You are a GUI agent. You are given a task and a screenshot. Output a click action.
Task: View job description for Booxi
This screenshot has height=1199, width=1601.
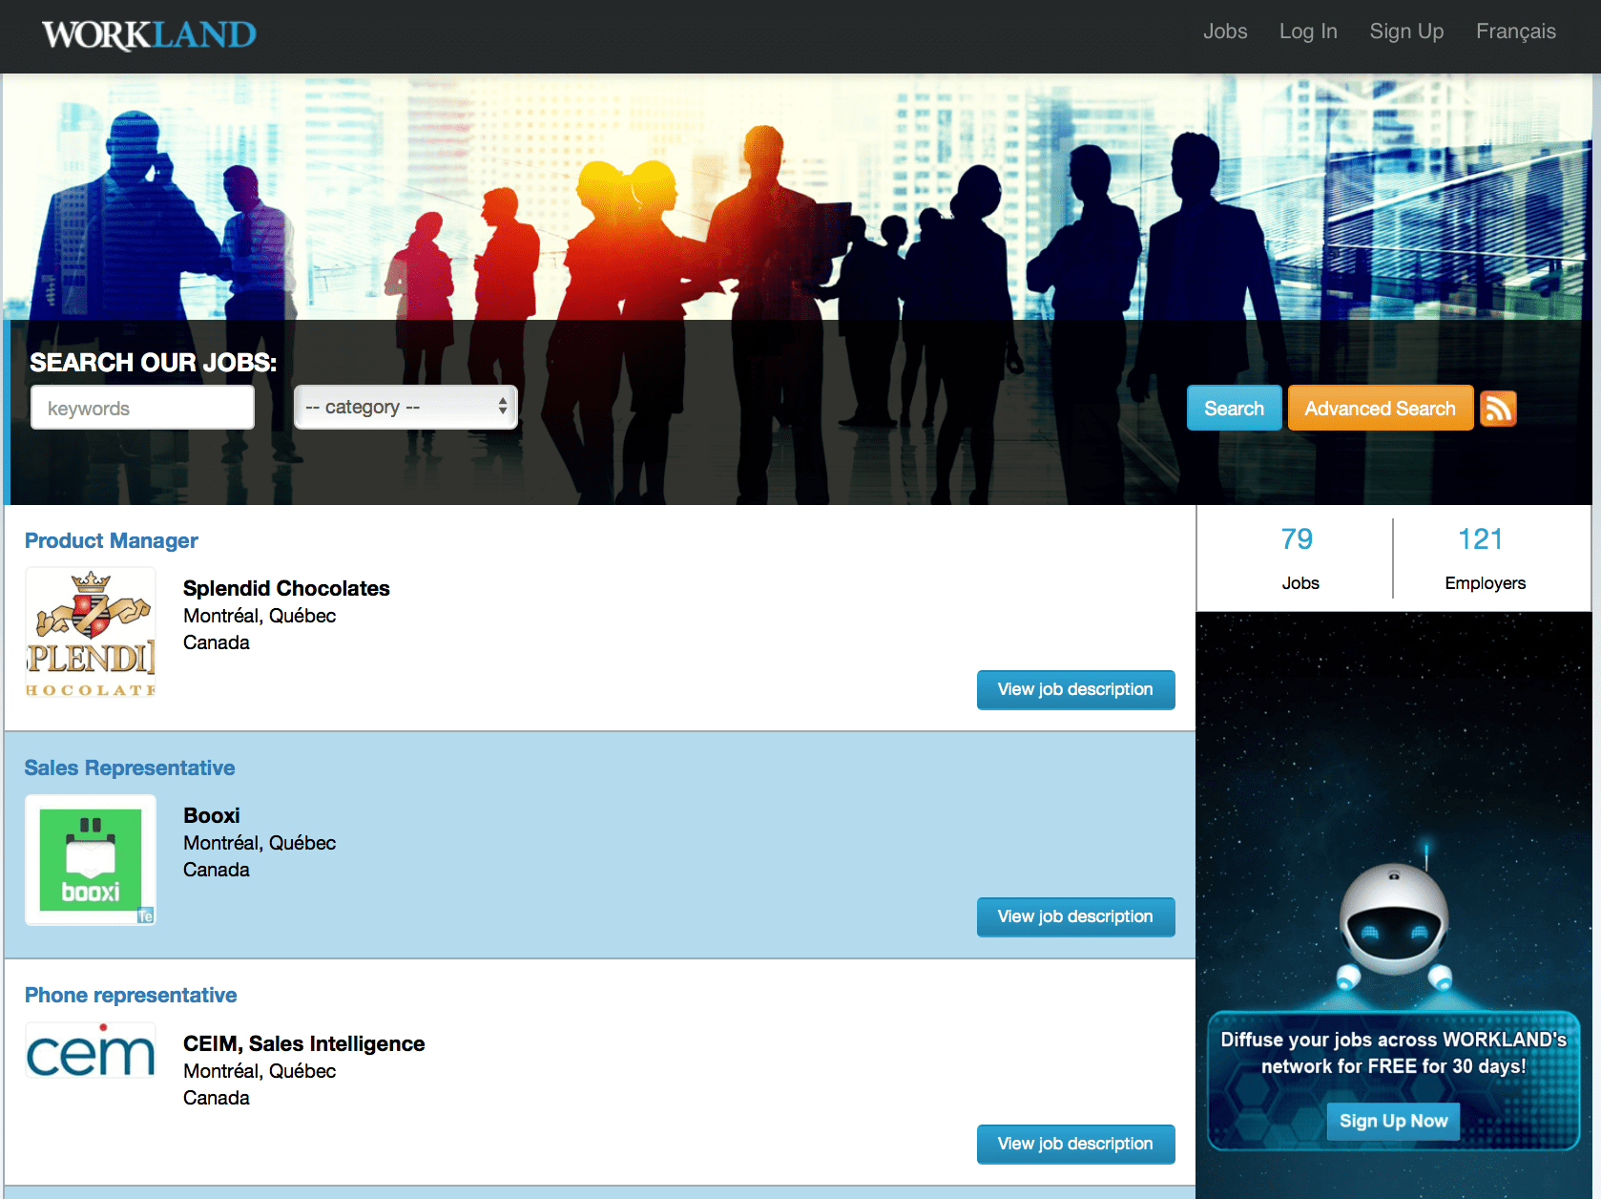1075,916
